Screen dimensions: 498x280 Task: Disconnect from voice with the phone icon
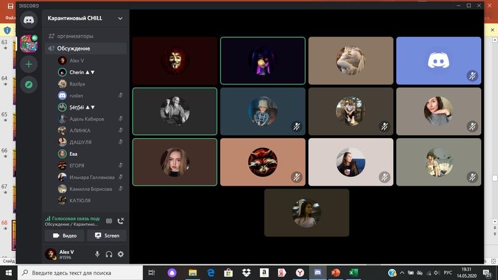click(121, 220)
